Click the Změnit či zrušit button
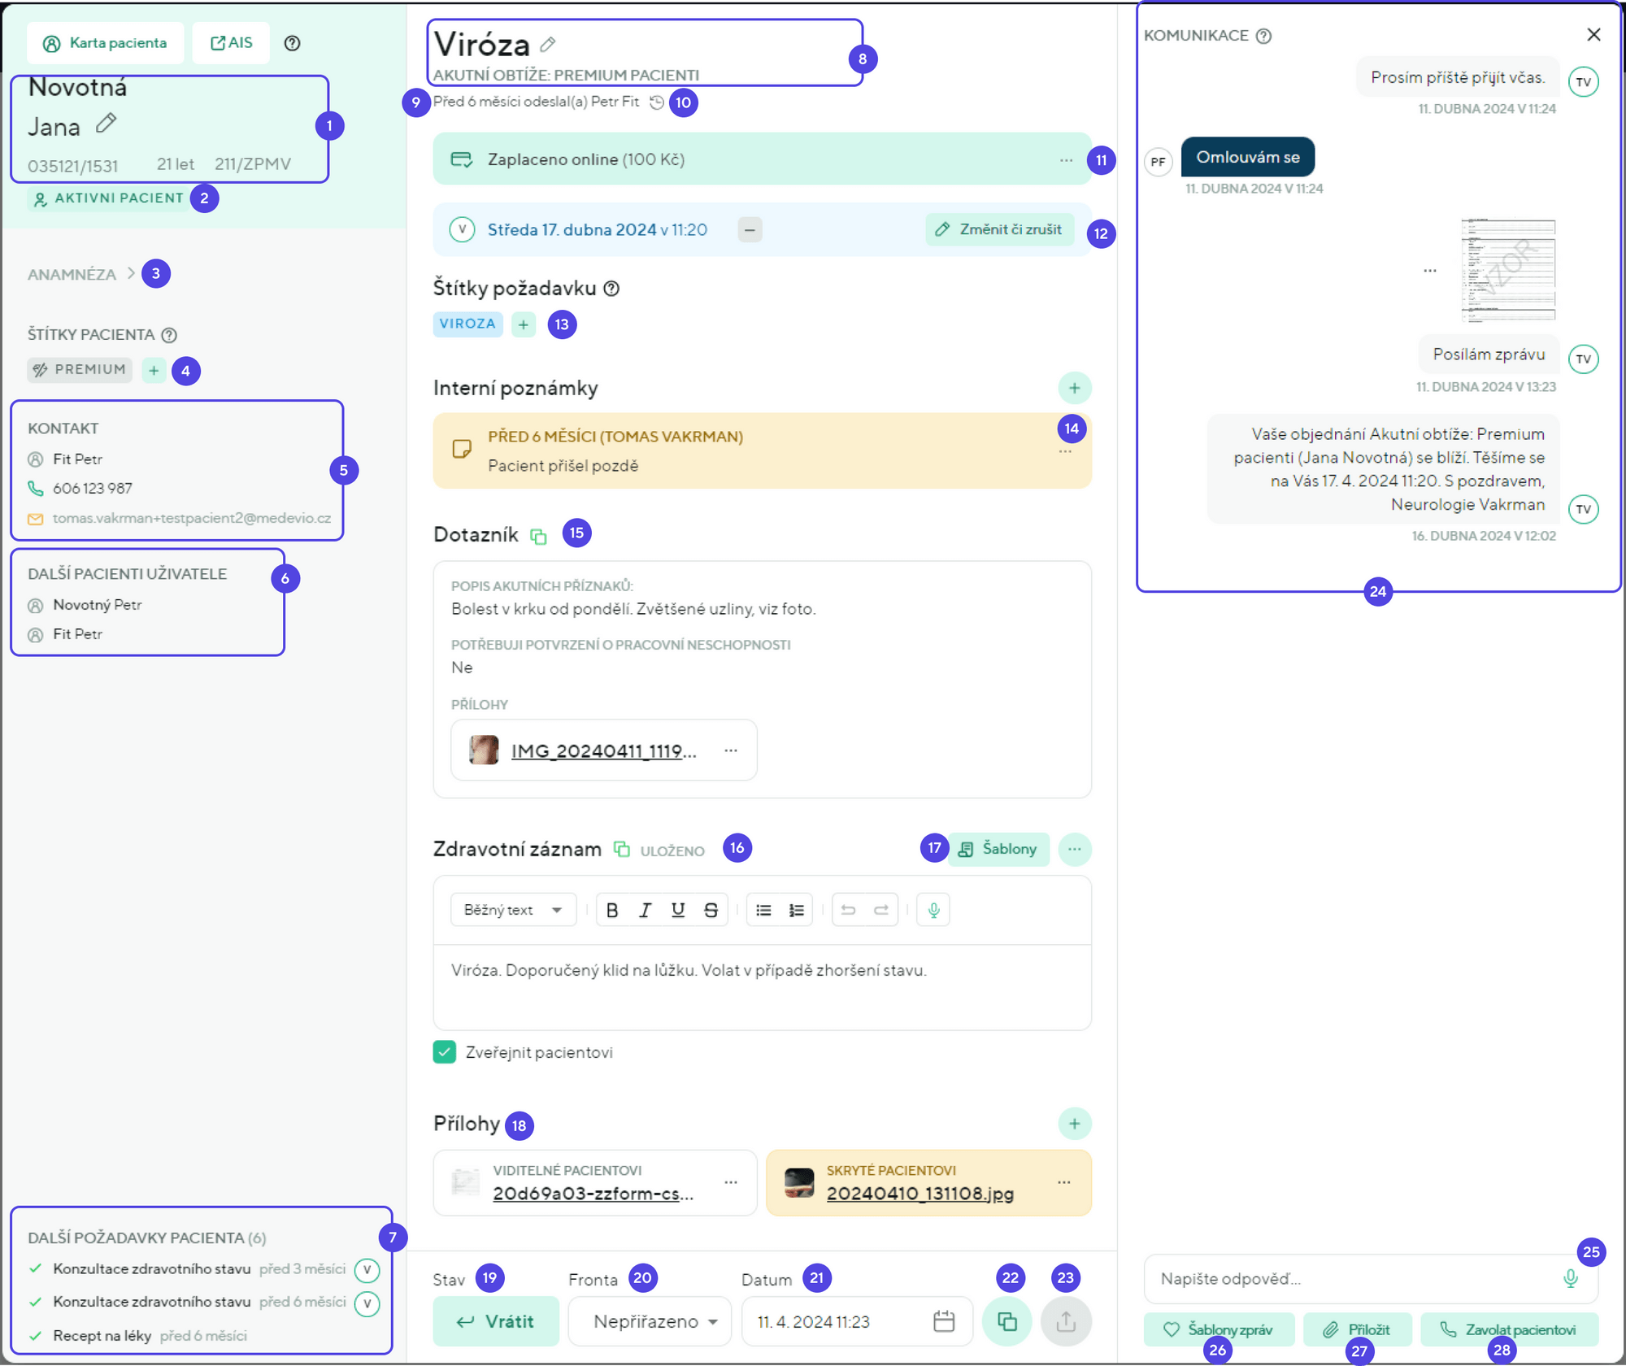1626x1366 pixels. click(x=999, y=229)
